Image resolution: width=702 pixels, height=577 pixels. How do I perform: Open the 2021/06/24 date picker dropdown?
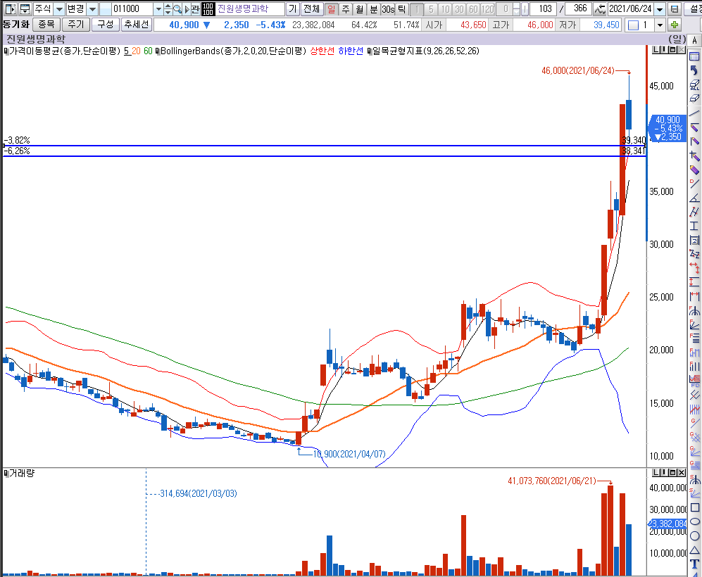tap(660, 9)
